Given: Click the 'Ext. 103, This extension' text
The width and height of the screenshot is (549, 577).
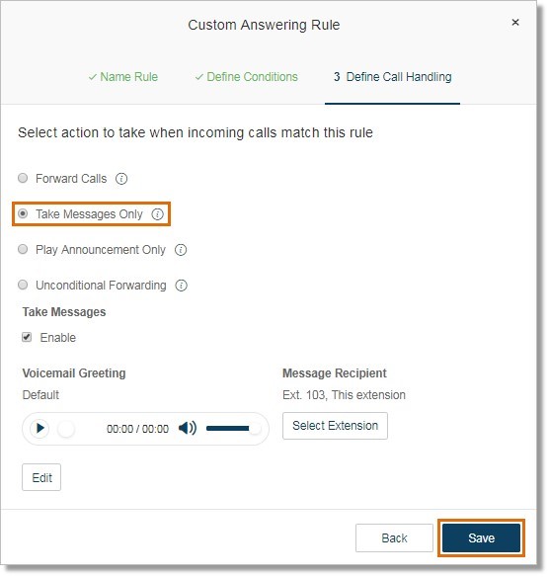Looking at the screenshot, I should pos(344,395).
